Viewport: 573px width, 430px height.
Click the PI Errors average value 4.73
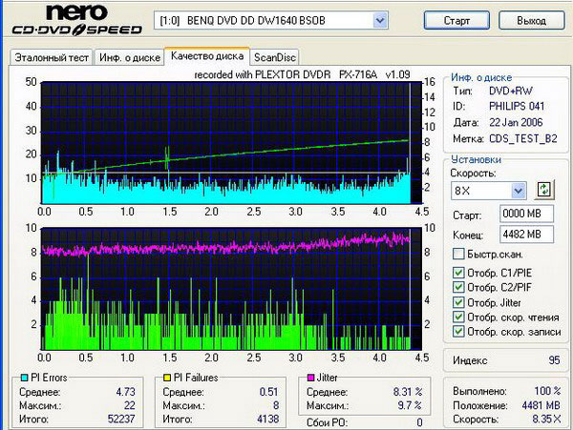[125, 392]
